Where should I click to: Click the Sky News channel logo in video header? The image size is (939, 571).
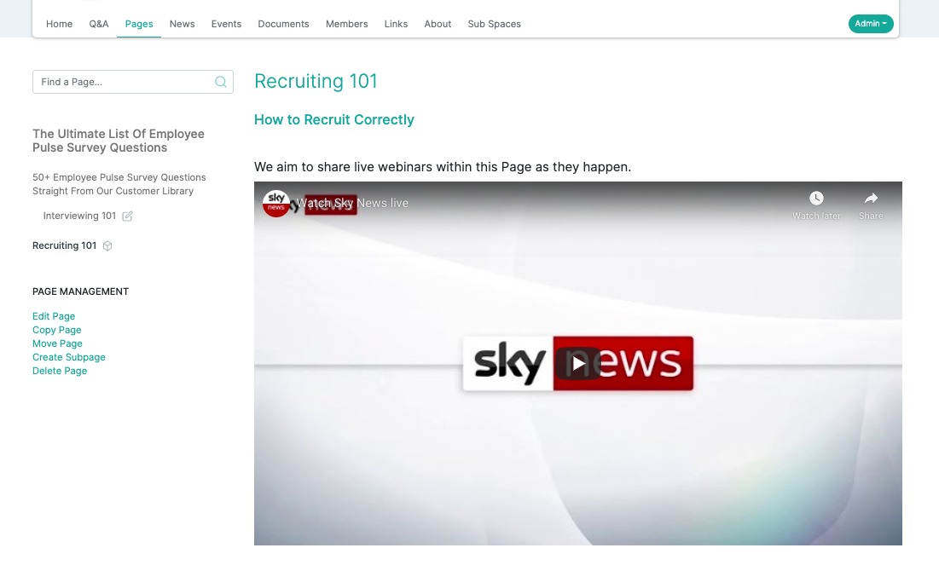276,204
